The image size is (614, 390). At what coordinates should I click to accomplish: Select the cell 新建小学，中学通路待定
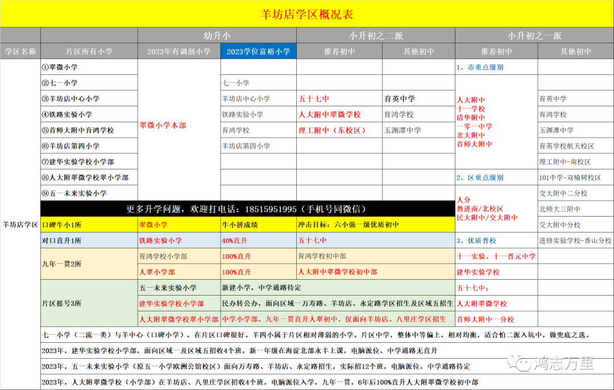pyautogui.click(x=338, y=288)
